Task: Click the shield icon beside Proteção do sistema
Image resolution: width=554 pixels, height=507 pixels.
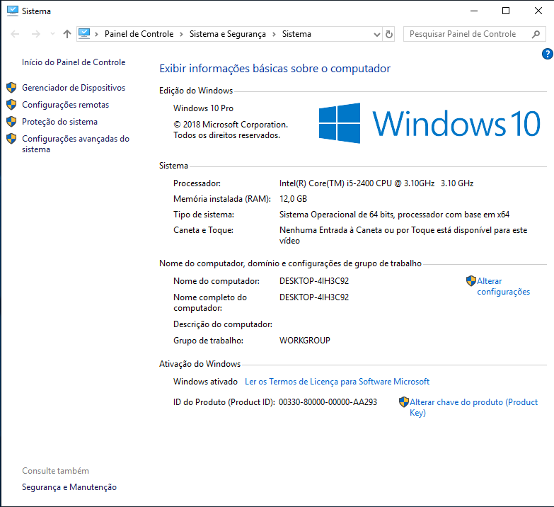Action: pos(11,121)
